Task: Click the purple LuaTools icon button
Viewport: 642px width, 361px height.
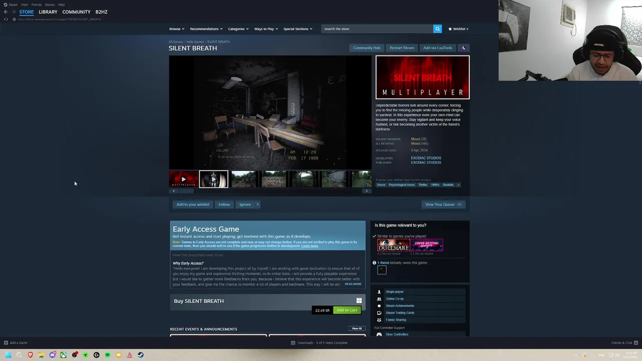Action: [463, 48]
